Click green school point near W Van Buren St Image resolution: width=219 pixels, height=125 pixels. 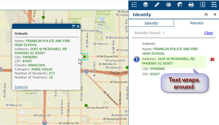[x=86, y=106]
